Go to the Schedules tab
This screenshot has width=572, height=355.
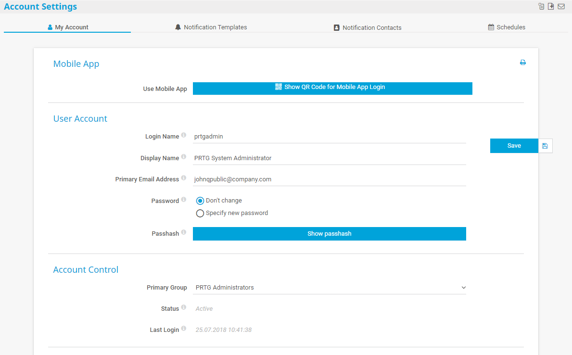point(507,27)
